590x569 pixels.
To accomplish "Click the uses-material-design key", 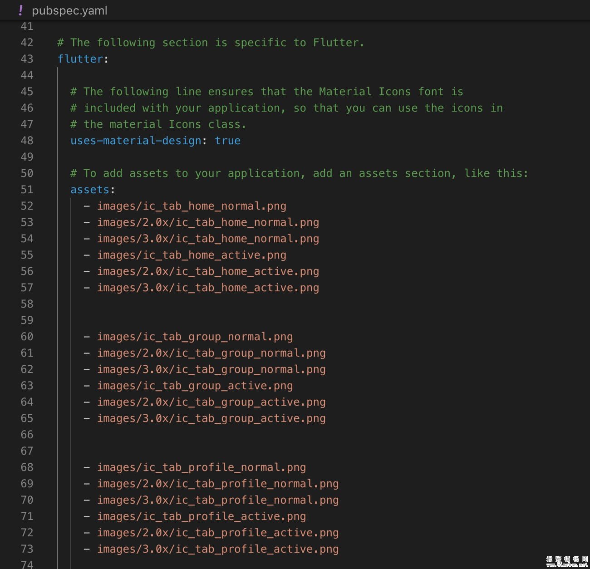I will [135, 141].
